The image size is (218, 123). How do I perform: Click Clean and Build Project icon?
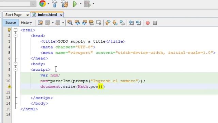[64, 4]
